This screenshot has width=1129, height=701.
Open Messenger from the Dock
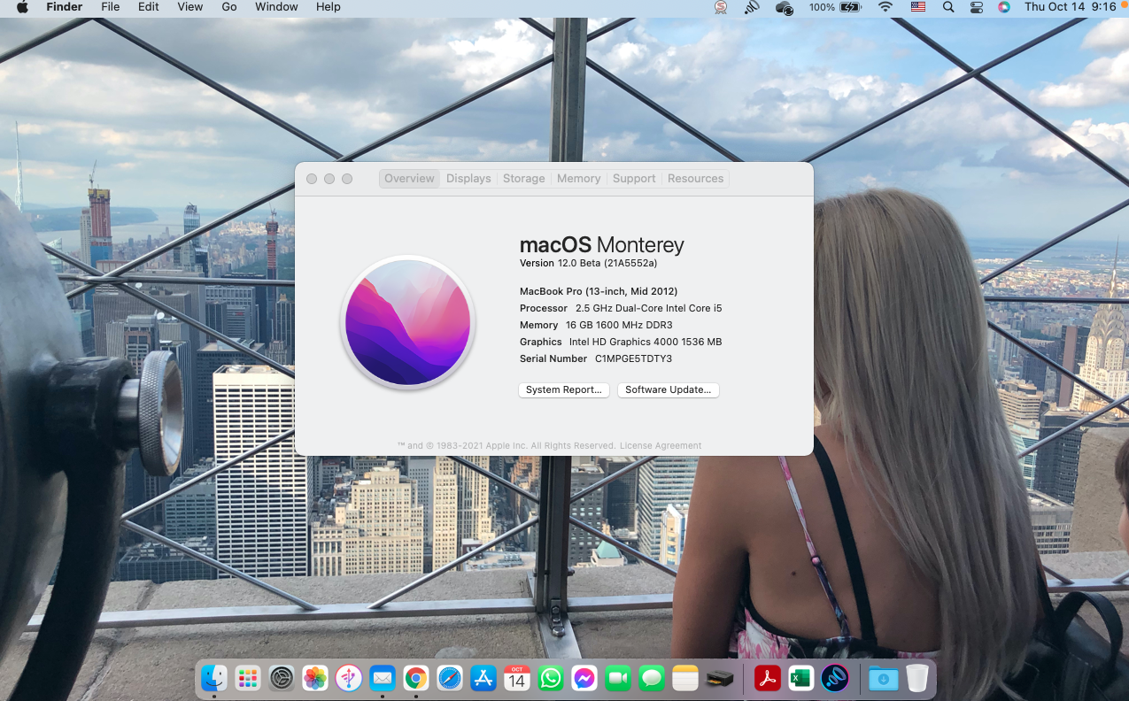click(584, 679)
